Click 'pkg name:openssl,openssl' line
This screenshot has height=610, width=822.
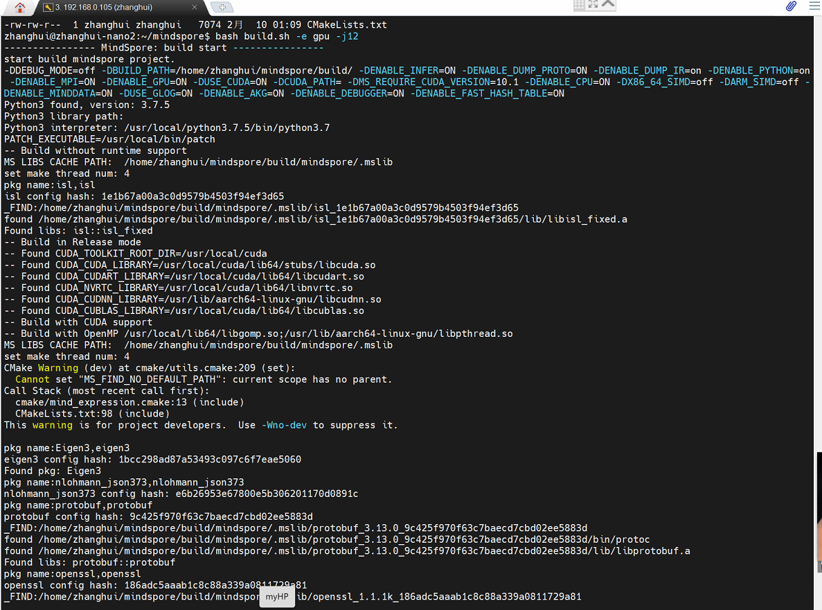[72, 574]
